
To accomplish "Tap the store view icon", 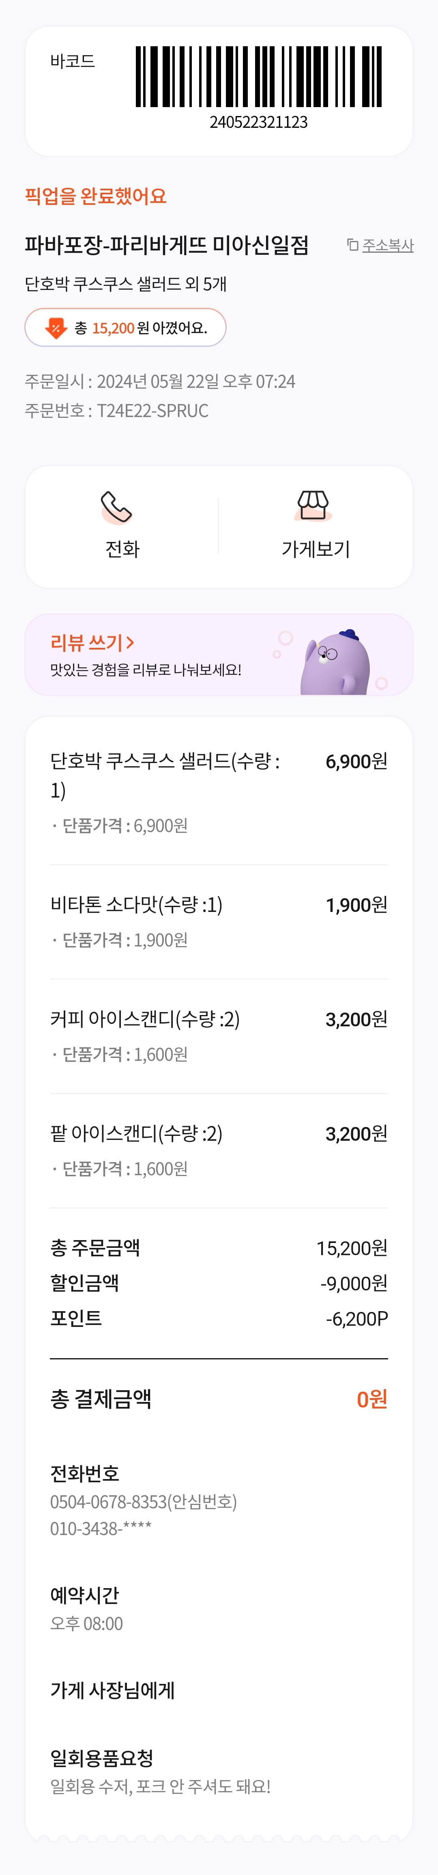I will pyautogui.click(x=313, y=506).
